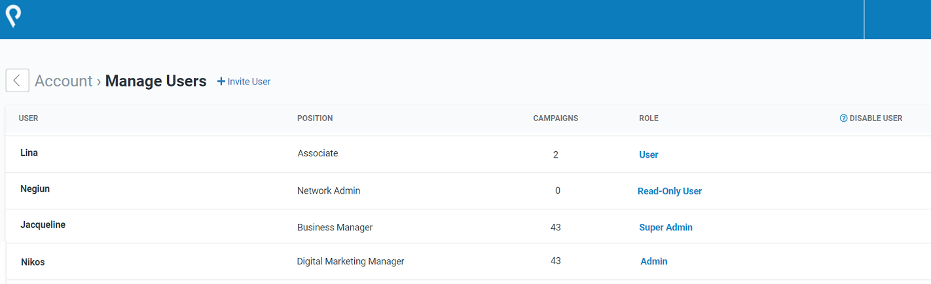Select the user named Nikos

point(33,262)
